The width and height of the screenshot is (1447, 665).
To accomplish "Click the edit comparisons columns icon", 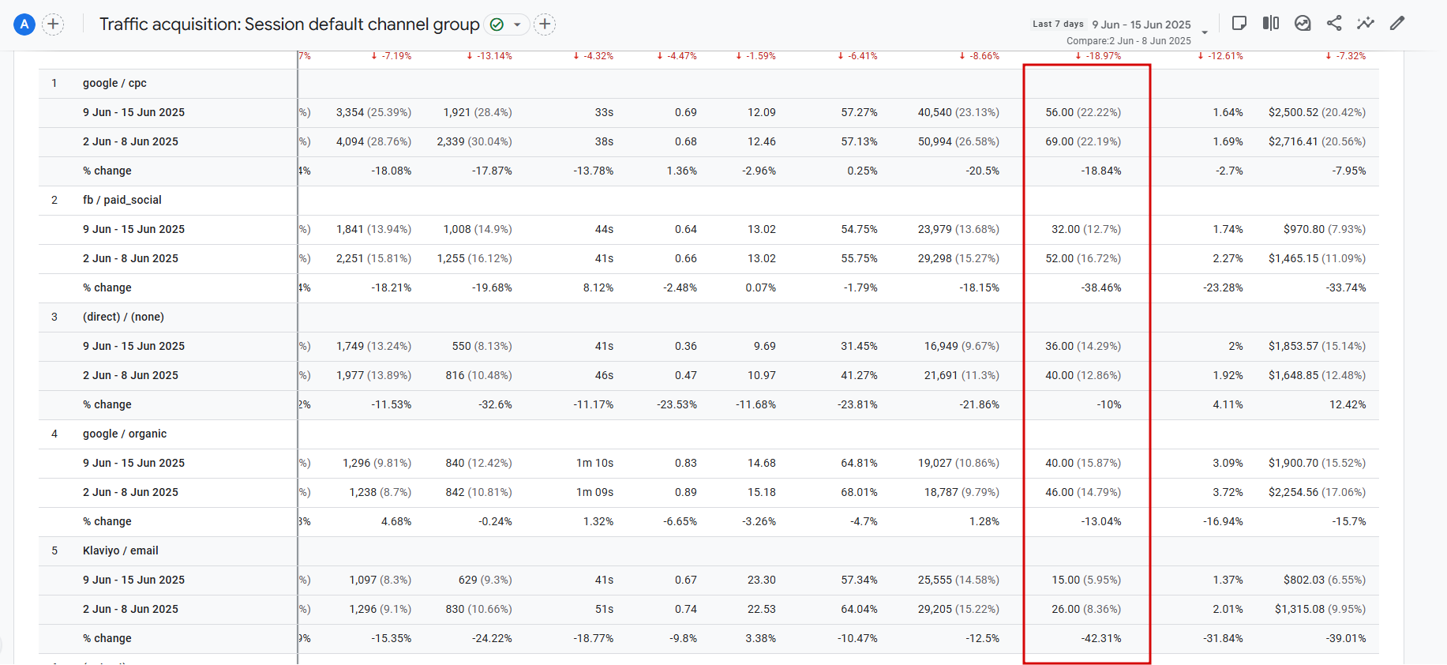I will tap(1271, 23).
